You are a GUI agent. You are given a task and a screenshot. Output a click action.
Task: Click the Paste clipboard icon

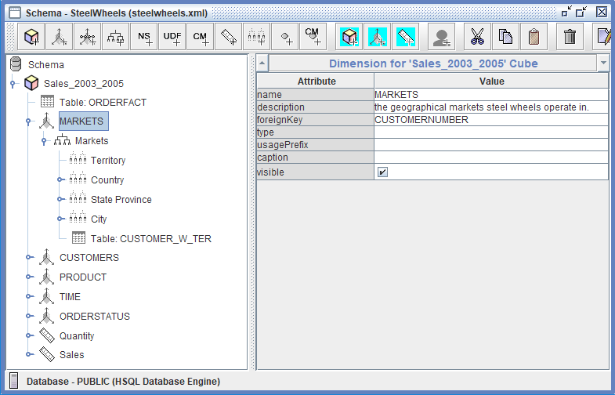tap(533, 37)
